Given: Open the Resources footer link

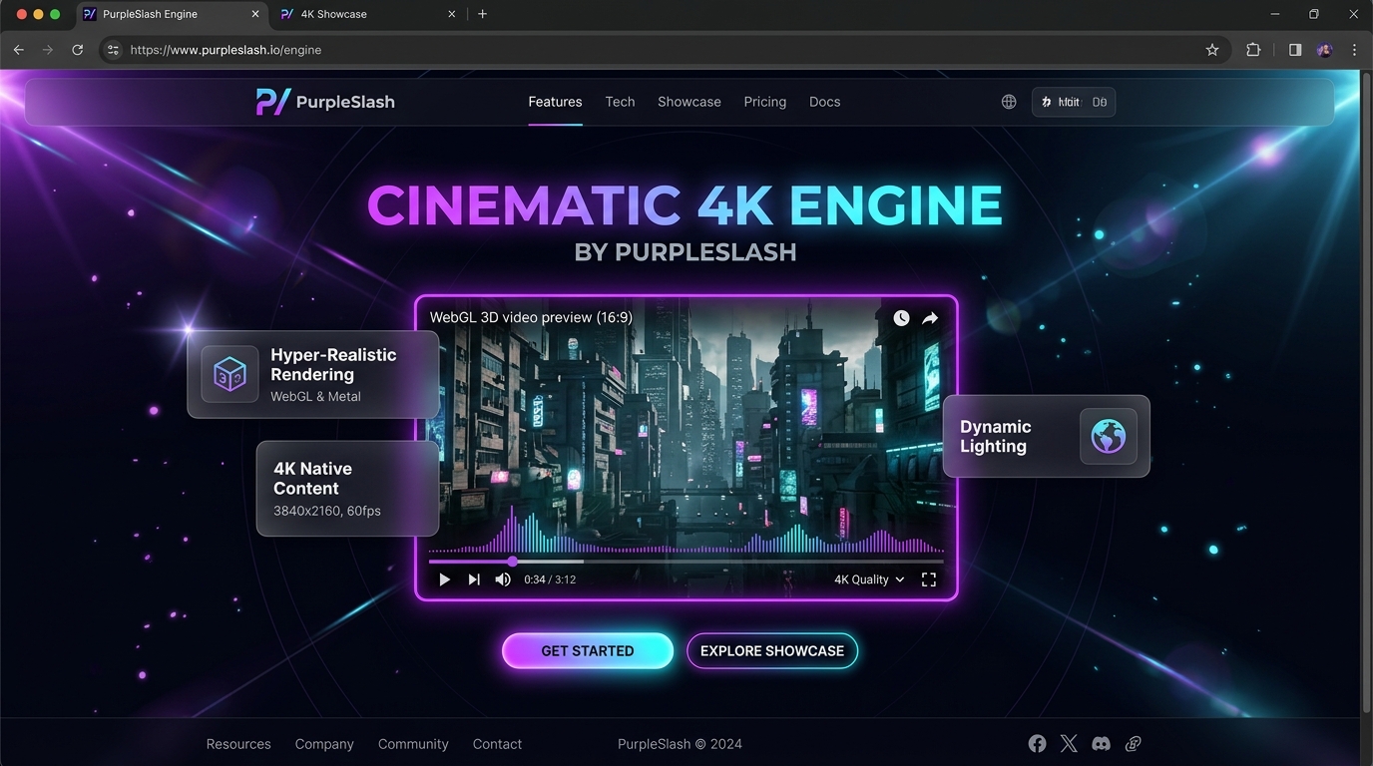Looking at the screenshot, I should [238, 744].
